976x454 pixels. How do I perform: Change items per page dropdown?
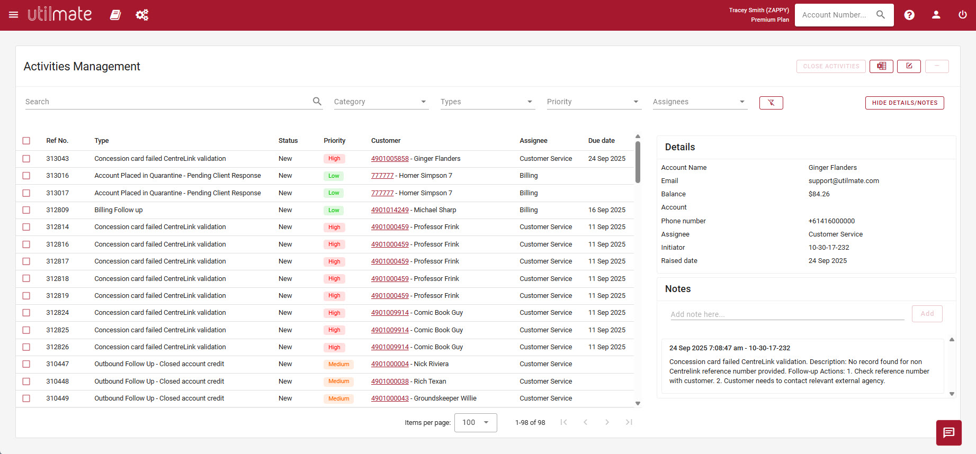click(475, 422)
